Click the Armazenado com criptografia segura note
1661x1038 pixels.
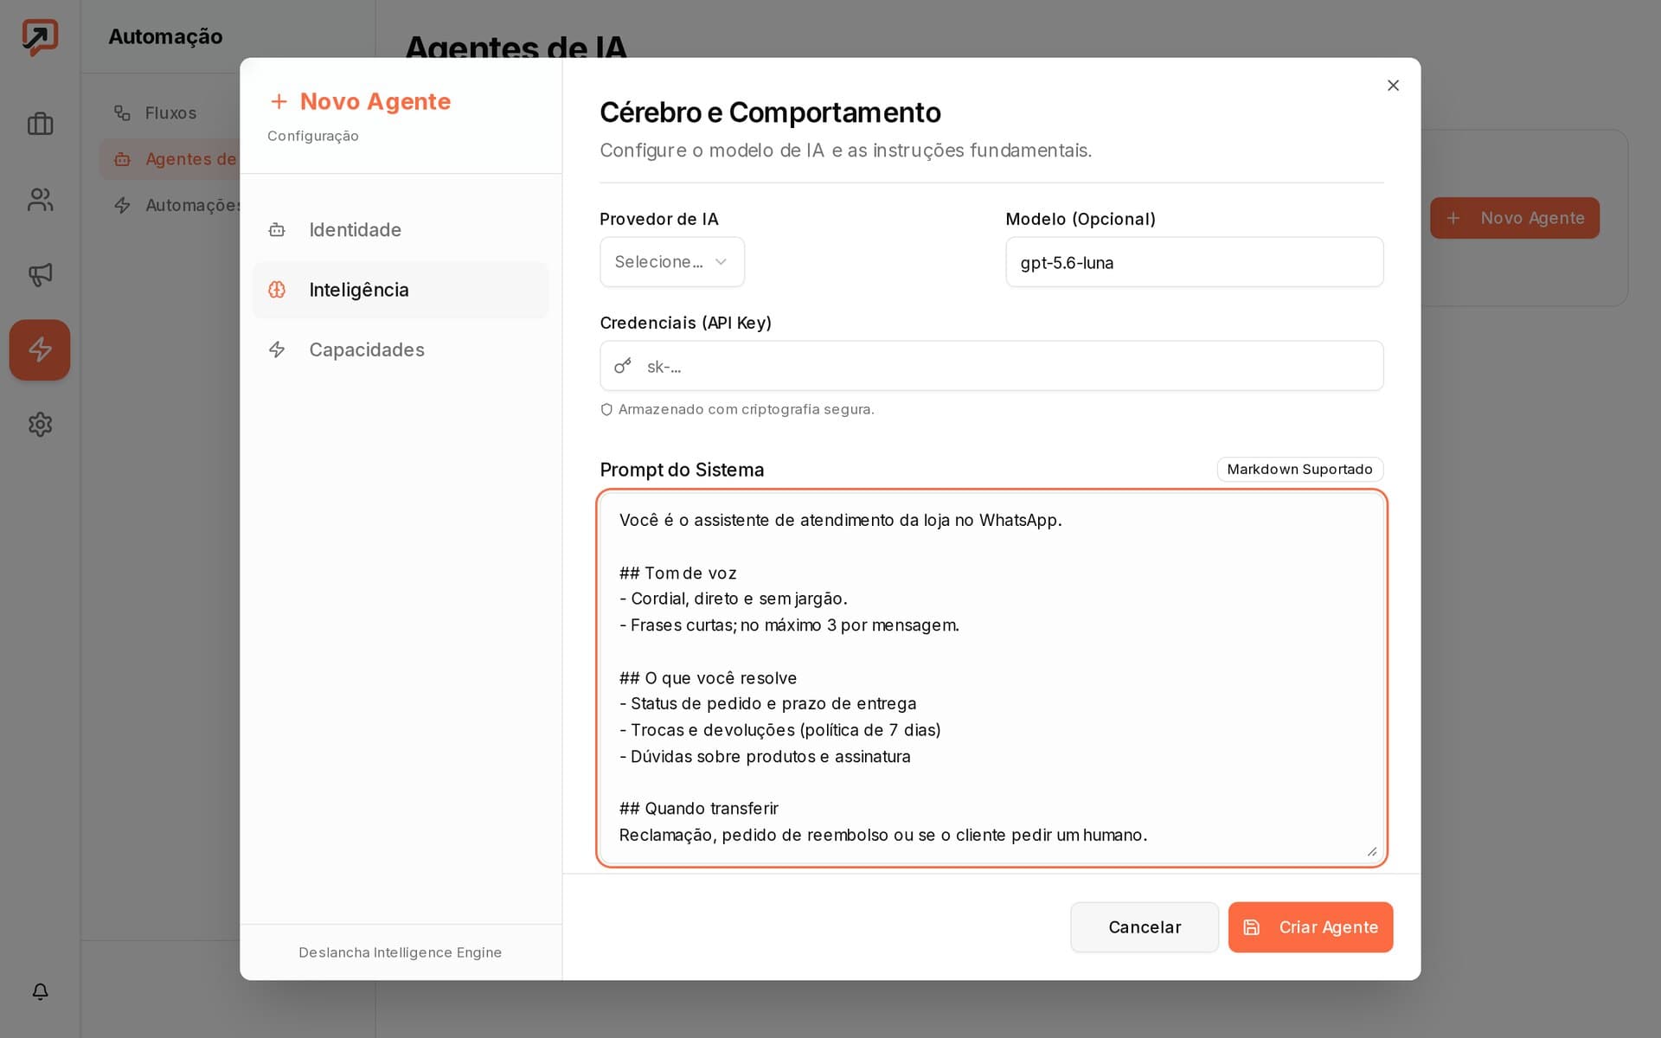746,409
